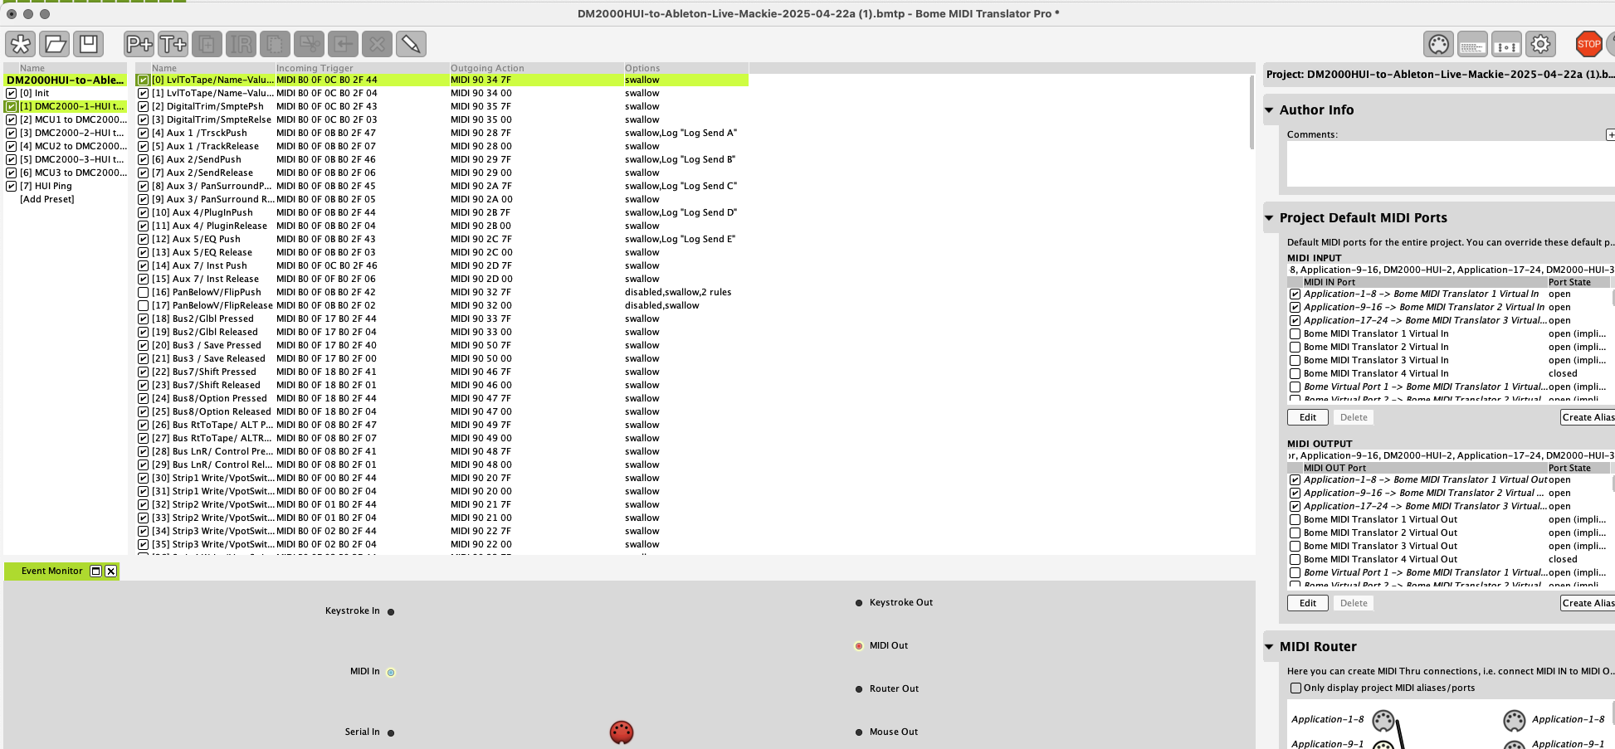The image size is (1615, 749).
Task: Check Bome MIDI Translator 4 Virtual Out port
Action: (1295, 560)
